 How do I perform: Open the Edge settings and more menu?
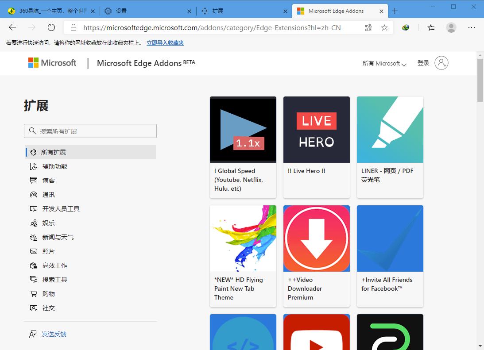pyautogui.click(x=471, y=27)
